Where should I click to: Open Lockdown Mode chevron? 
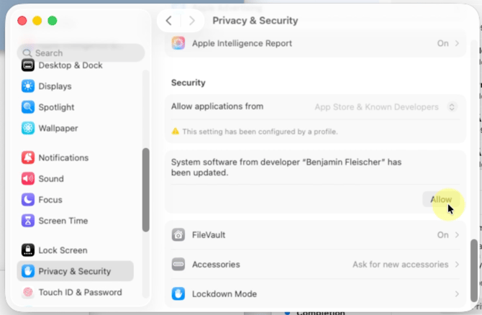coord(457,294)
